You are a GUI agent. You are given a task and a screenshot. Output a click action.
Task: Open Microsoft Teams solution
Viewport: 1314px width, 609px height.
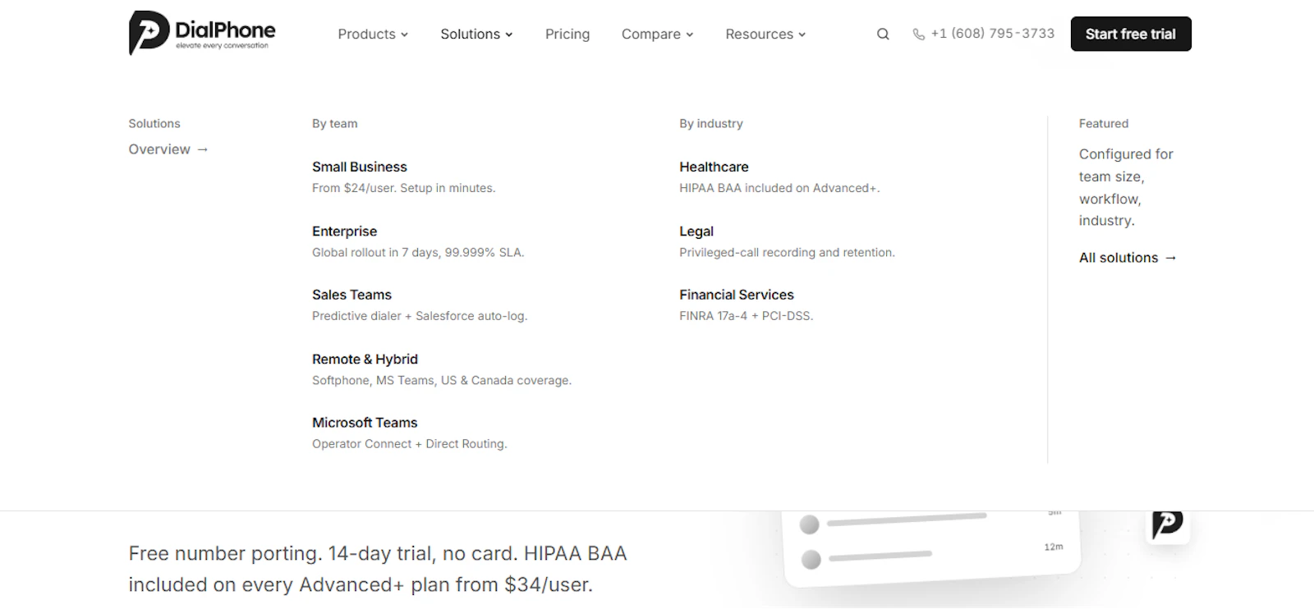[x=365, y=423]
